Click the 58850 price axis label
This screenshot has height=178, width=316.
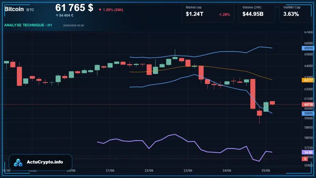point(308,127)
